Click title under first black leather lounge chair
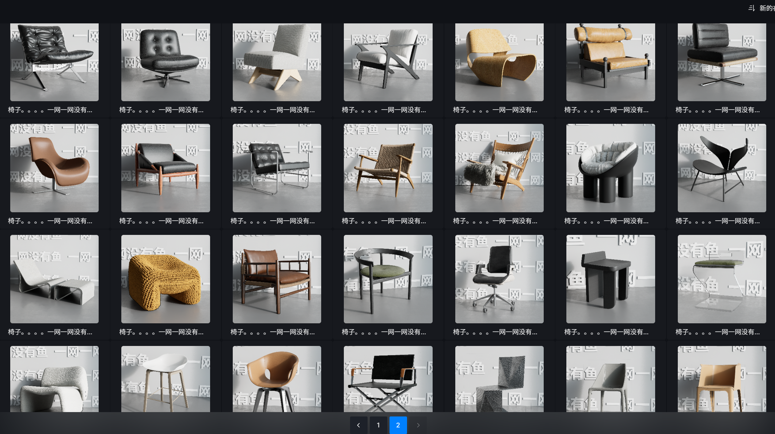 50,110
